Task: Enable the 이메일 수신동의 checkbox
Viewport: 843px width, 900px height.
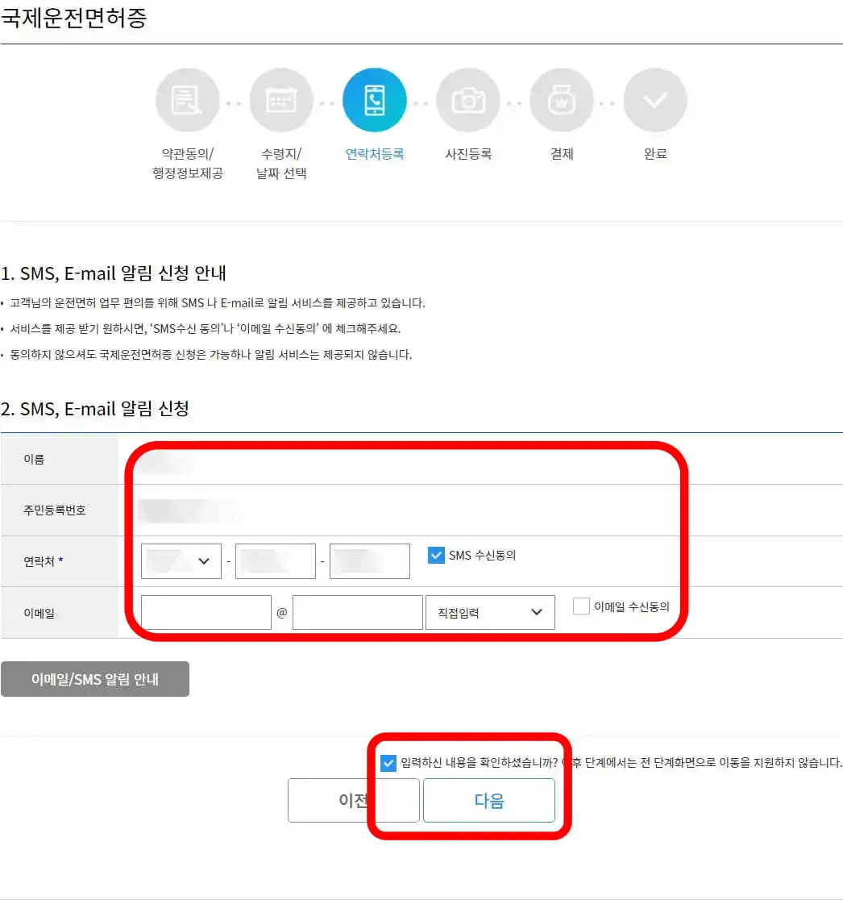Action: pos(581,606)
